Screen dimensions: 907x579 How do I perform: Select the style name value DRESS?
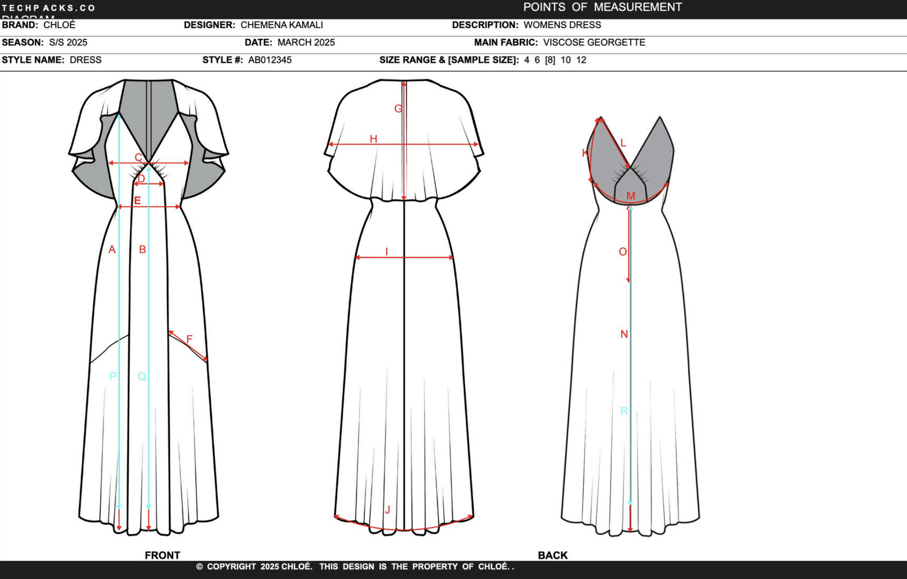(86, 60)
